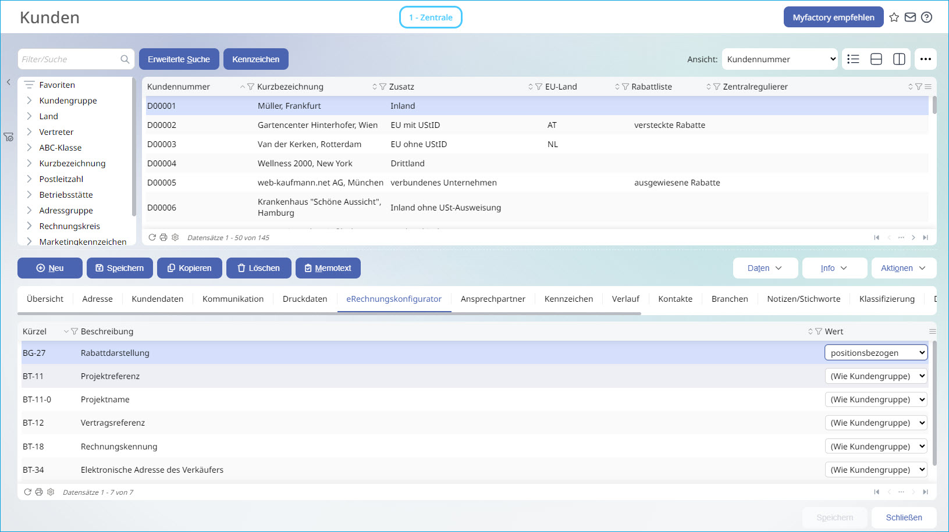Click the Neu button
The width and height of the screenshot is (949, 532).
coord(49,268)
